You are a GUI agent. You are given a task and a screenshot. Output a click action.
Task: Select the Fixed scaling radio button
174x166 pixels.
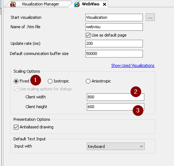pos(16,81)
